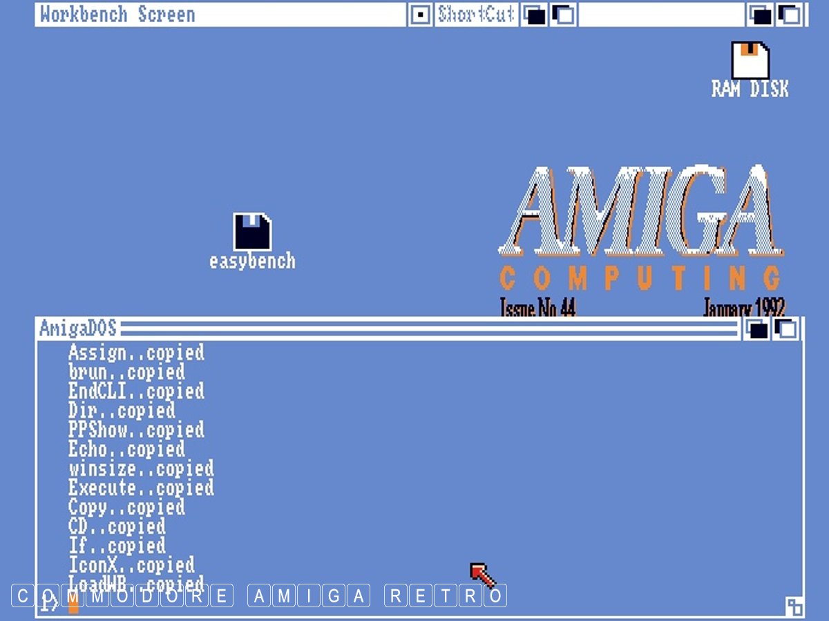Push the AmigaDOS window to back
This screenshot has width=829, height=621.
tap(758, 329)
